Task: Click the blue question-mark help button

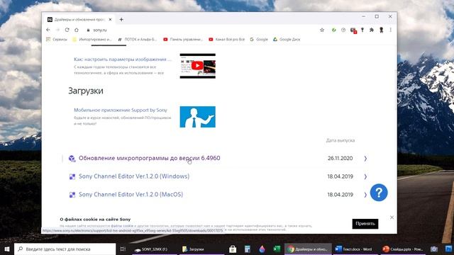Action: (x=379, y=193)
